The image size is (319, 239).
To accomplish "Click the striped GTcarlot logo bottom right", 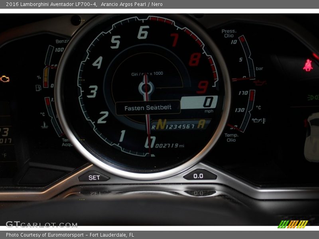I will coord(294,225).
